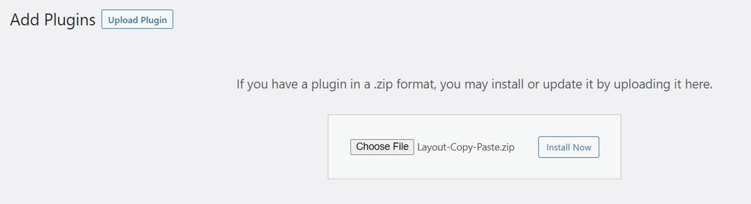Click the word "Layout" in the chosen file name
Viewport: 751px width, 204px height.
point(432,147)
